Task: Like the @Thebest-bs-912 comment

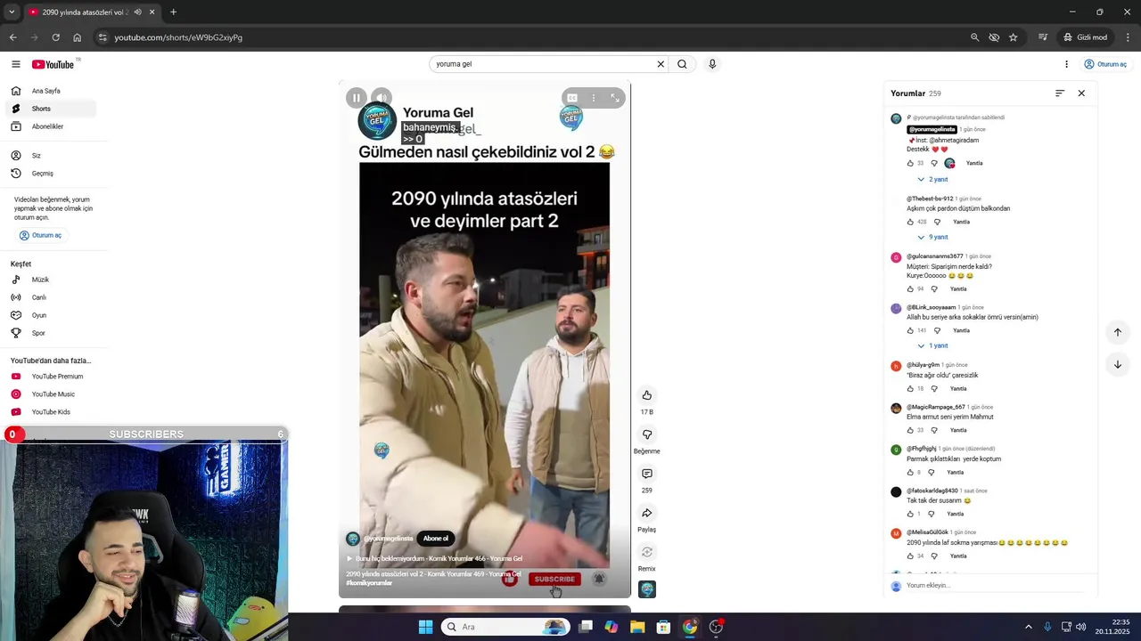Action: click(910, 222)
